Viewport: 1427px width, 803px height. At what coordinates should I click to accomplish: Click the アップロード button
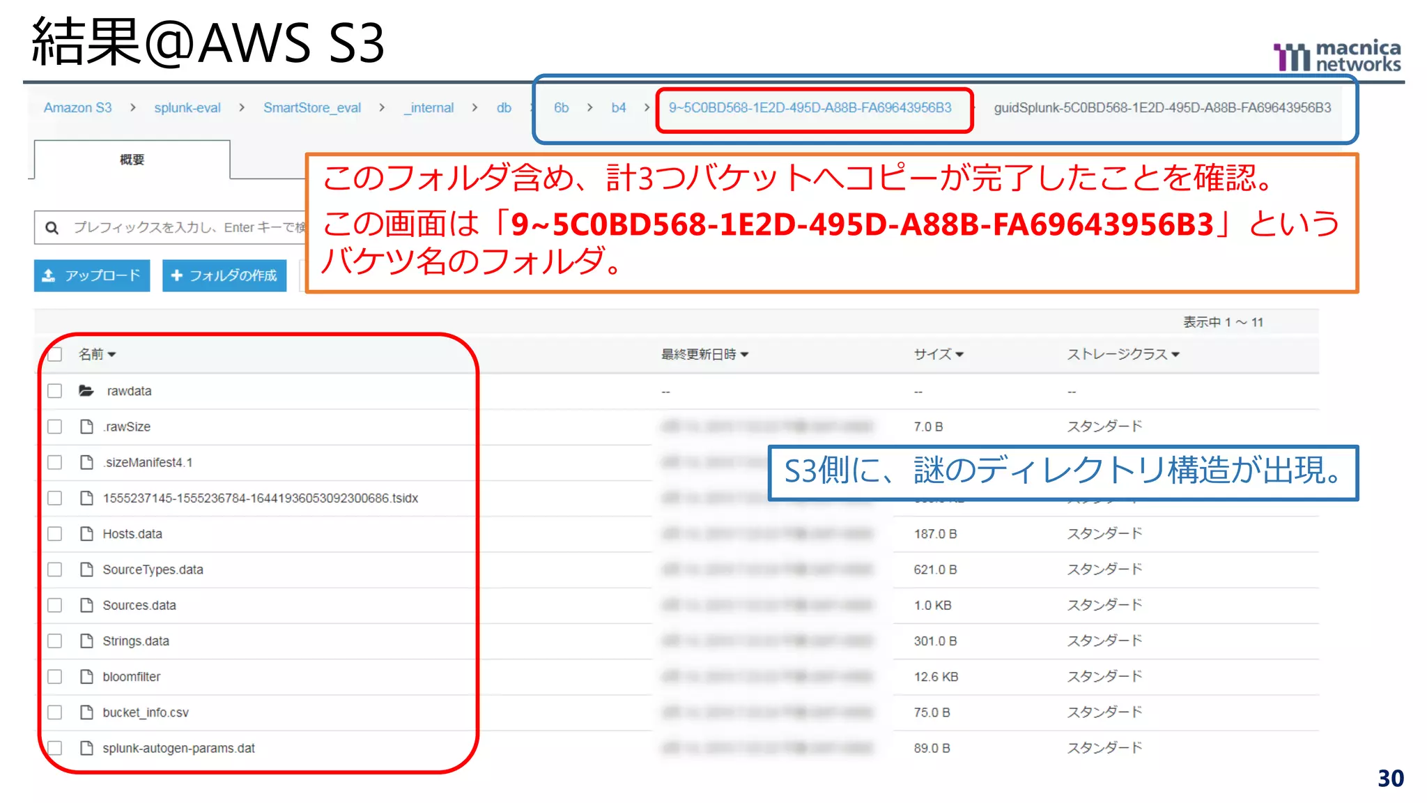tap(92, 275)
